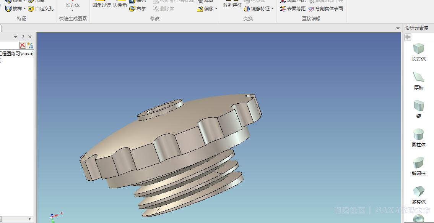Select the 放样 (Loft) feature tool
Image resolution: width=434 pixels, height=223 pixels.
14,8
